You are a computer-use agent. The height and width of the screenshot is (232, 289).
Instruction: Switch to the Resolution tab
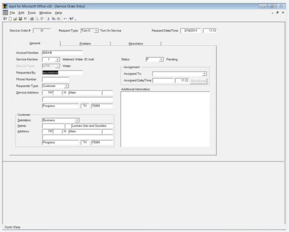(136, 43)
